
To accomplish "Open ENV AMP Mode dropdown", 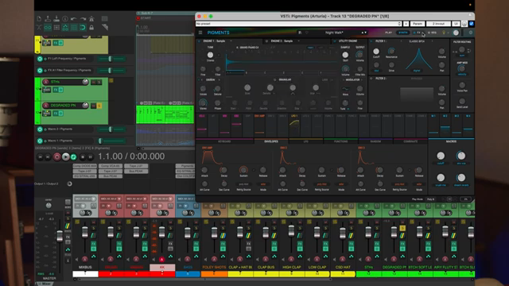I will tap(263, 184).
